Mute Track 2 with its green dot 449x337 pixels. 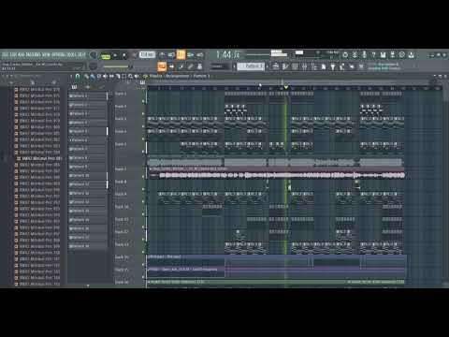click(x=143, y=113)
